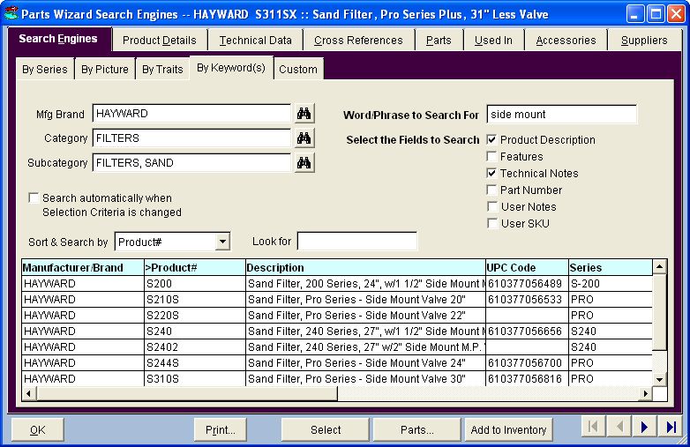Select the S200 product row

(x=337, y=284)
